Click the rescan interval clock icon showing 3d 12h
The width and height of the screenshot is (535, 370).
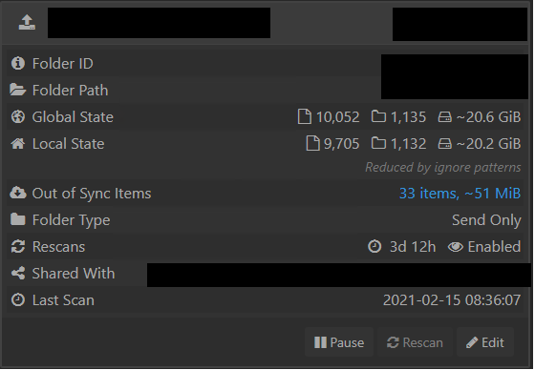pos(374,246)
